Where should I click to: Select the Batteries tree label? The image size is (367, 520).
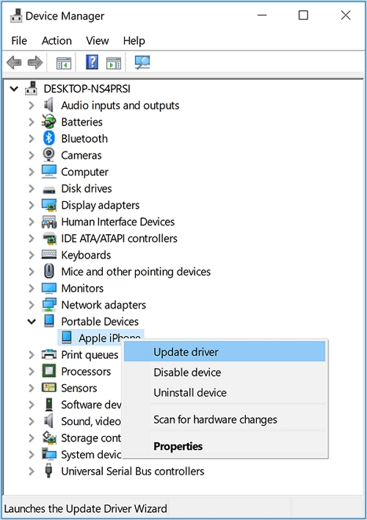click(x=82, y=122)
